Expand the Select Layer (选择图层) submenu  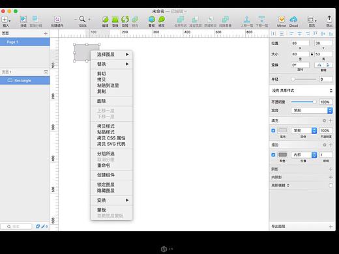pos(111,55)
